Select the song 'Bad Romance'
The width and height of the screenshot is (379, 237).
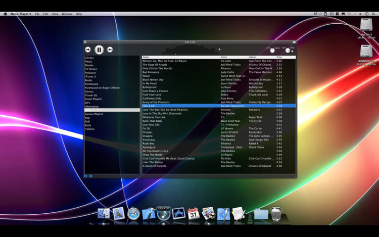point(219,72)
